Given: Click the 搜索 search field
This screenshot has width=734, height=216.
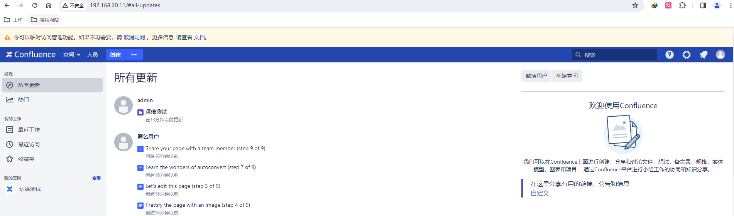Looking at the screenshot, I should tap(617, 55).
